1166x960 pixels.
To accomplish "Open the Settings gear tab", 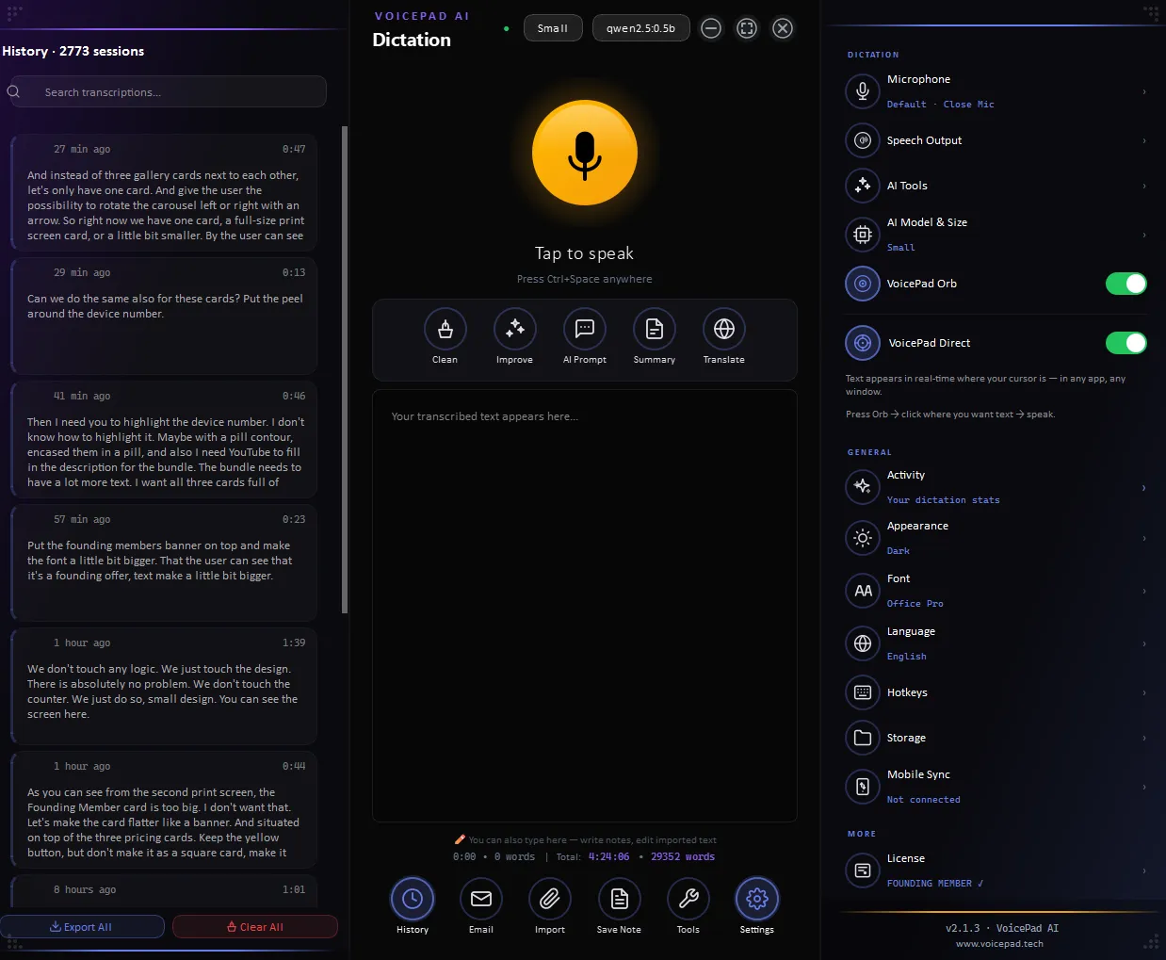I will [x=756, y=900].
